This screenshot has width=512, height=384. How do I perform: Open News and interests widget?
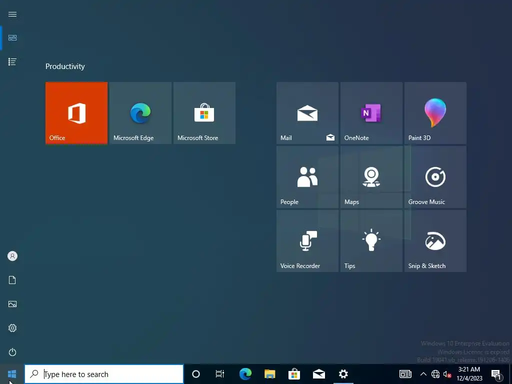click(x=405, y=374)
